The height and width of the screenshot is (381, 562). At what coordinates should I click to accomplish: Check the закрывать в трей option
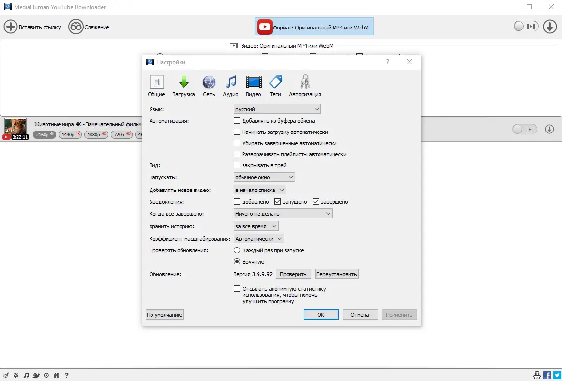point(237,165)
